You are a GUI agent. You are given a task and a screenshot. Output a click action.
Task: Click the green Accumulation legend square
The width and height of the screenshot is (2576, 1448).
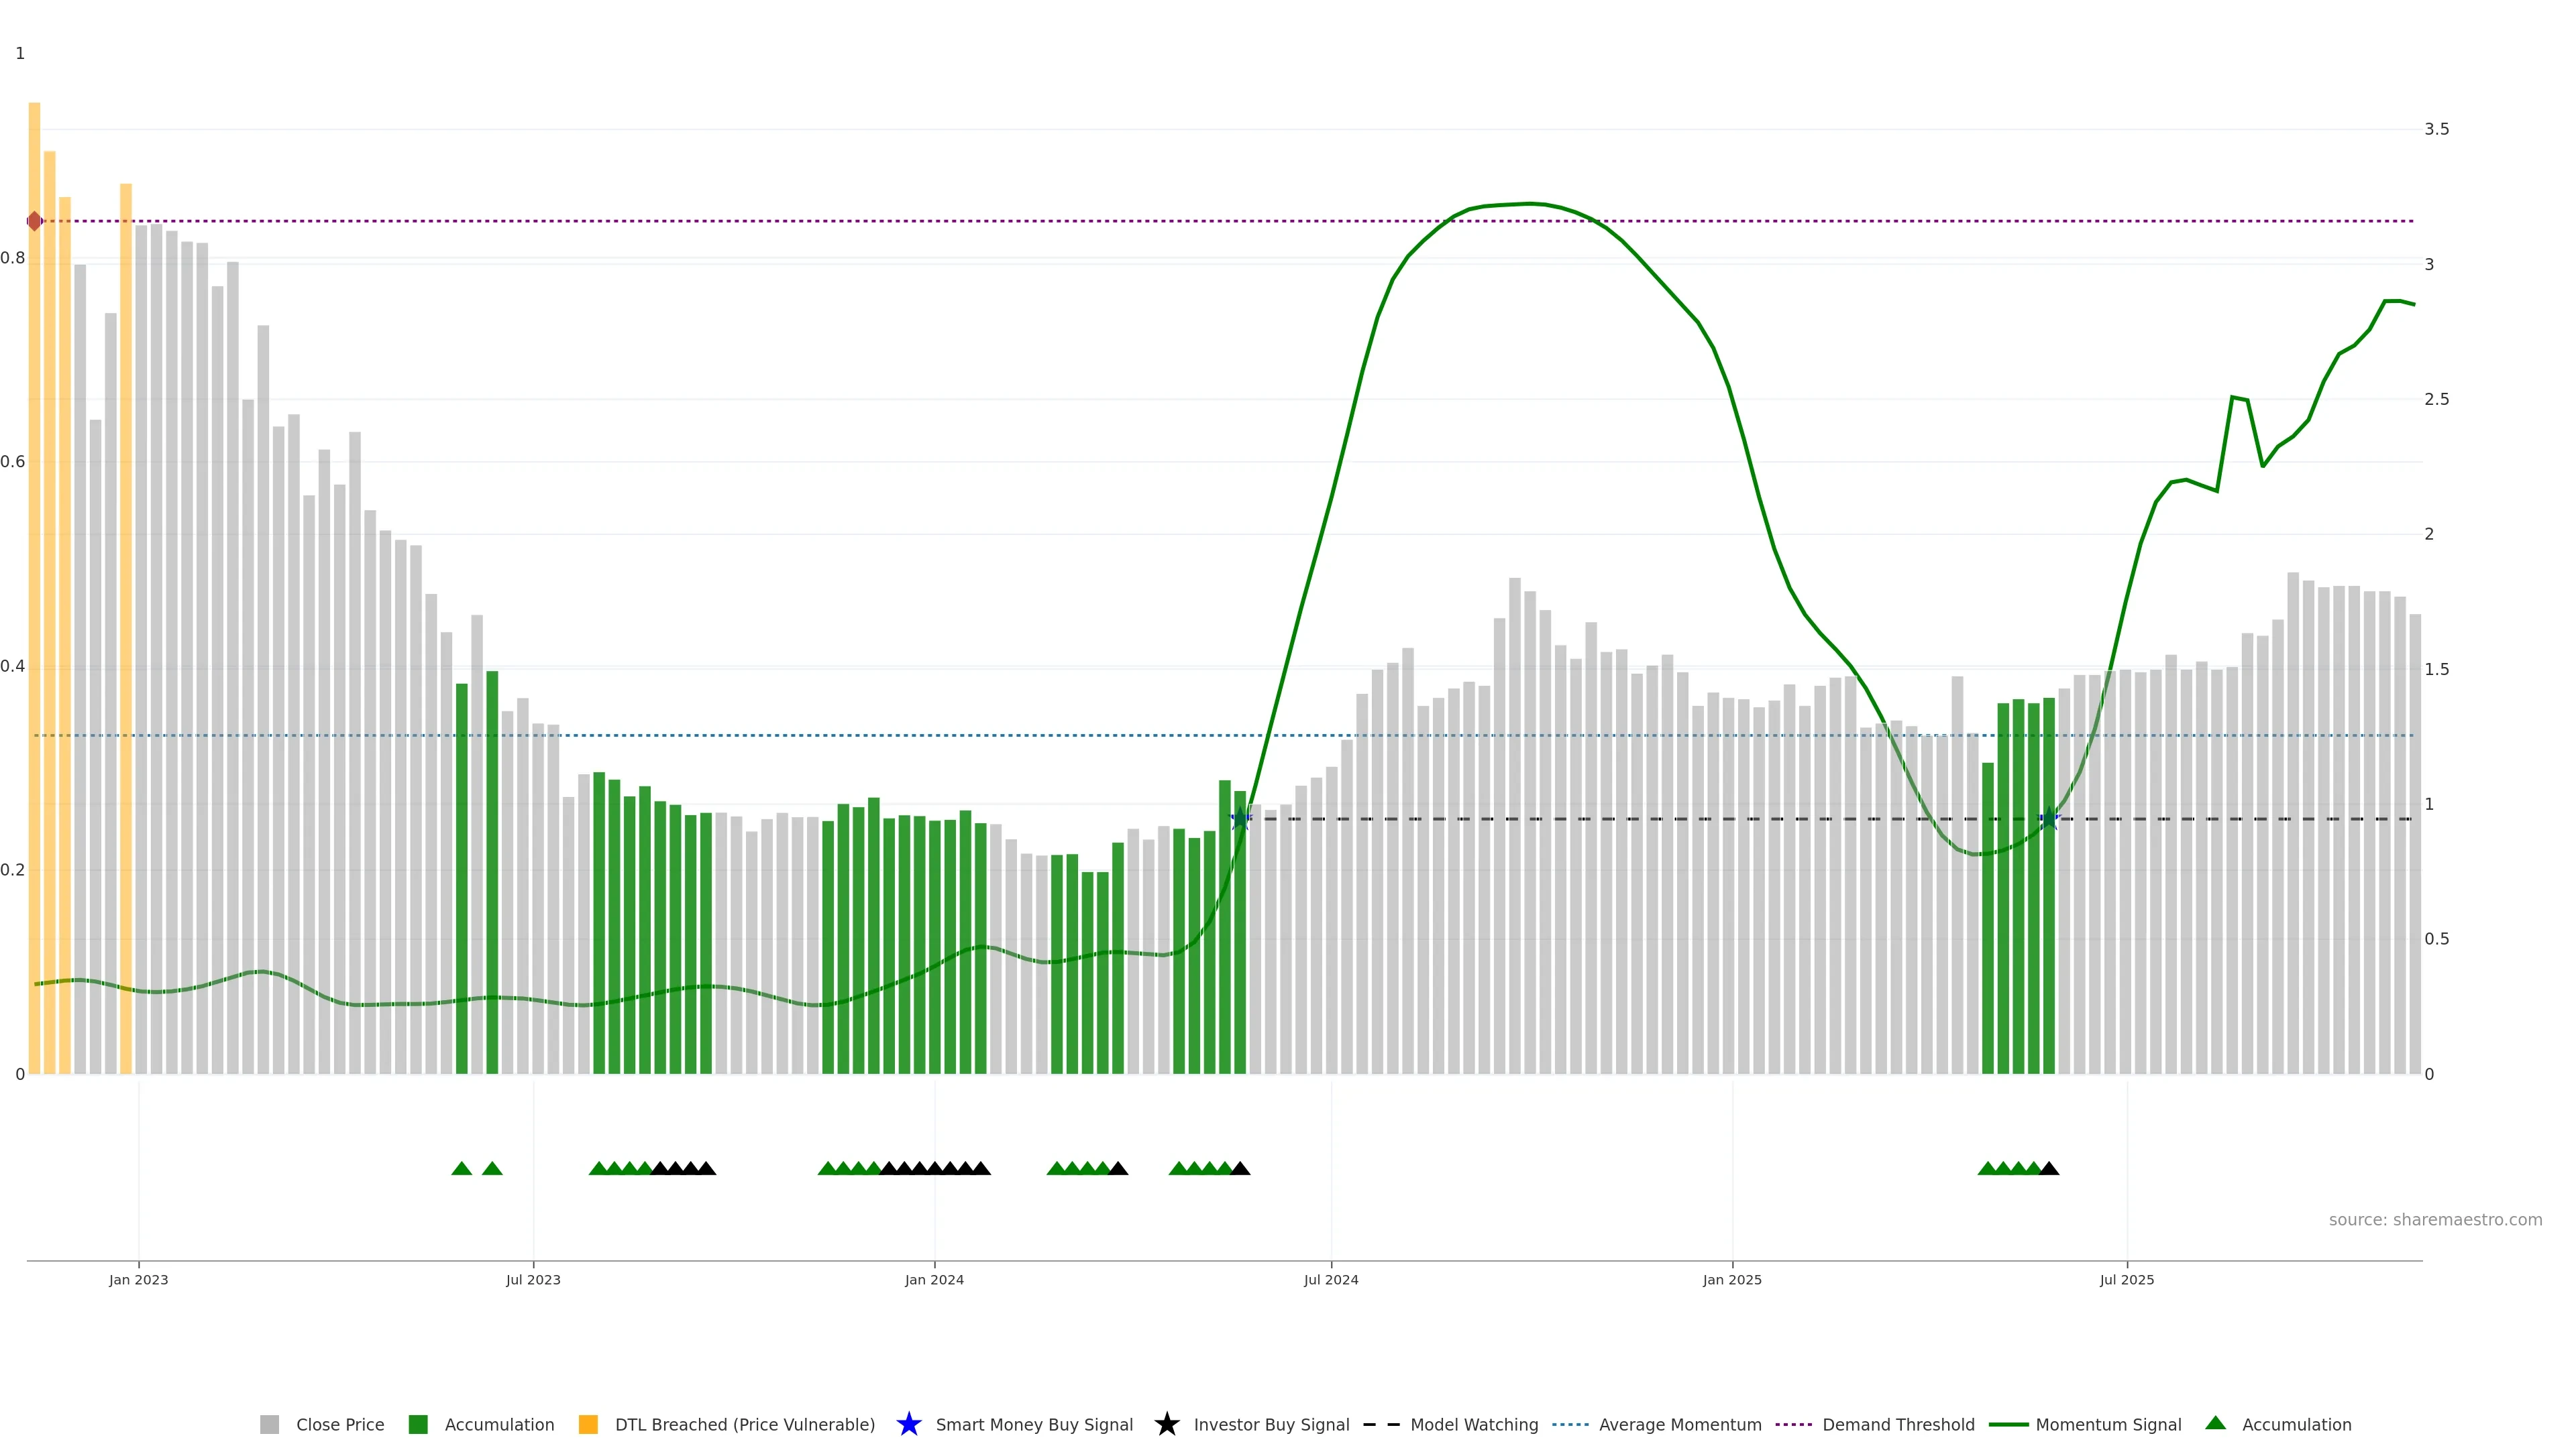pos(418,1425)
